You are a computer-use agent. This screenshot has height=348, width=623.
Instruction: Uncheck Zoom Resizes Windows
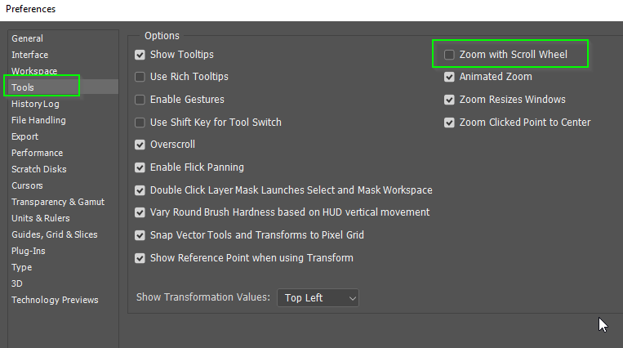pos(449,100)
